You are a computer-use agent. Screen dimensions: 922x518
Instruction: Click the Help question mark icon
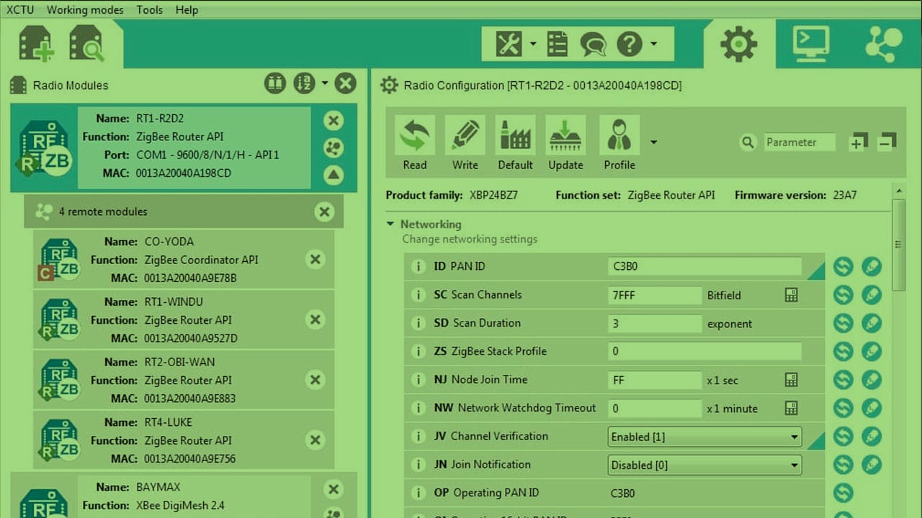point(630,45)
